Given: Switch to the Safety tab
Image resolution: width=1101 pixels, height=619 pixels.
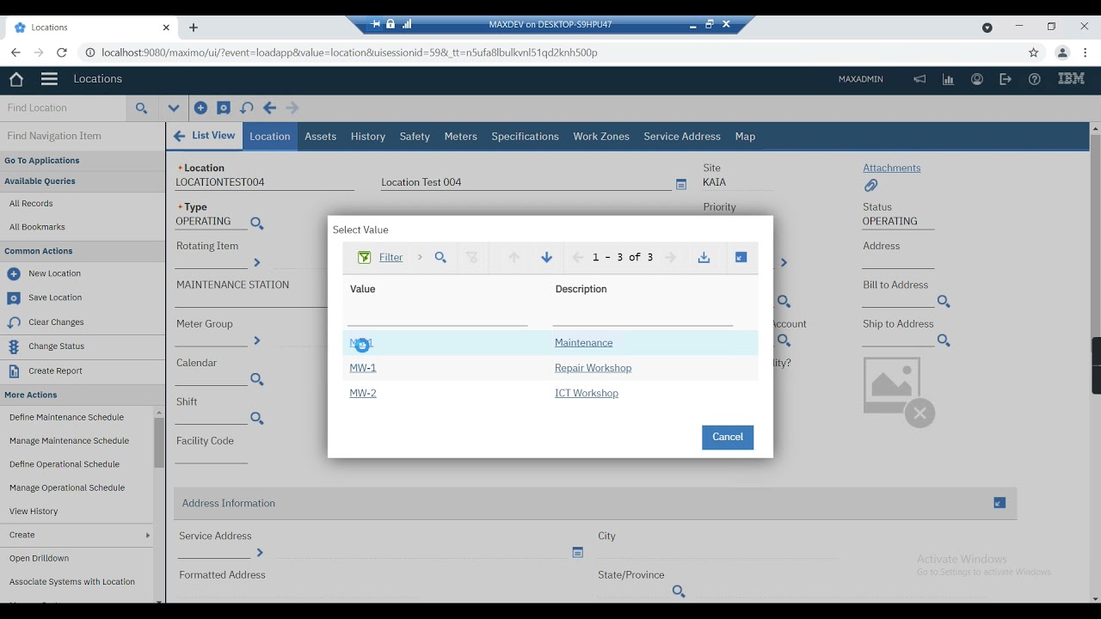Looking at the screenshot, I should pyautogui.click(x=415, y=137).
